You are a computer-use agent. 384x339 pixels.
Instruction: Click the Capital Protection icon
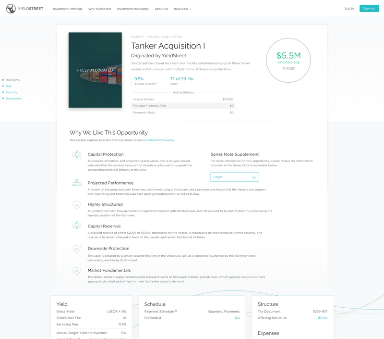click(x=77, y=154)
